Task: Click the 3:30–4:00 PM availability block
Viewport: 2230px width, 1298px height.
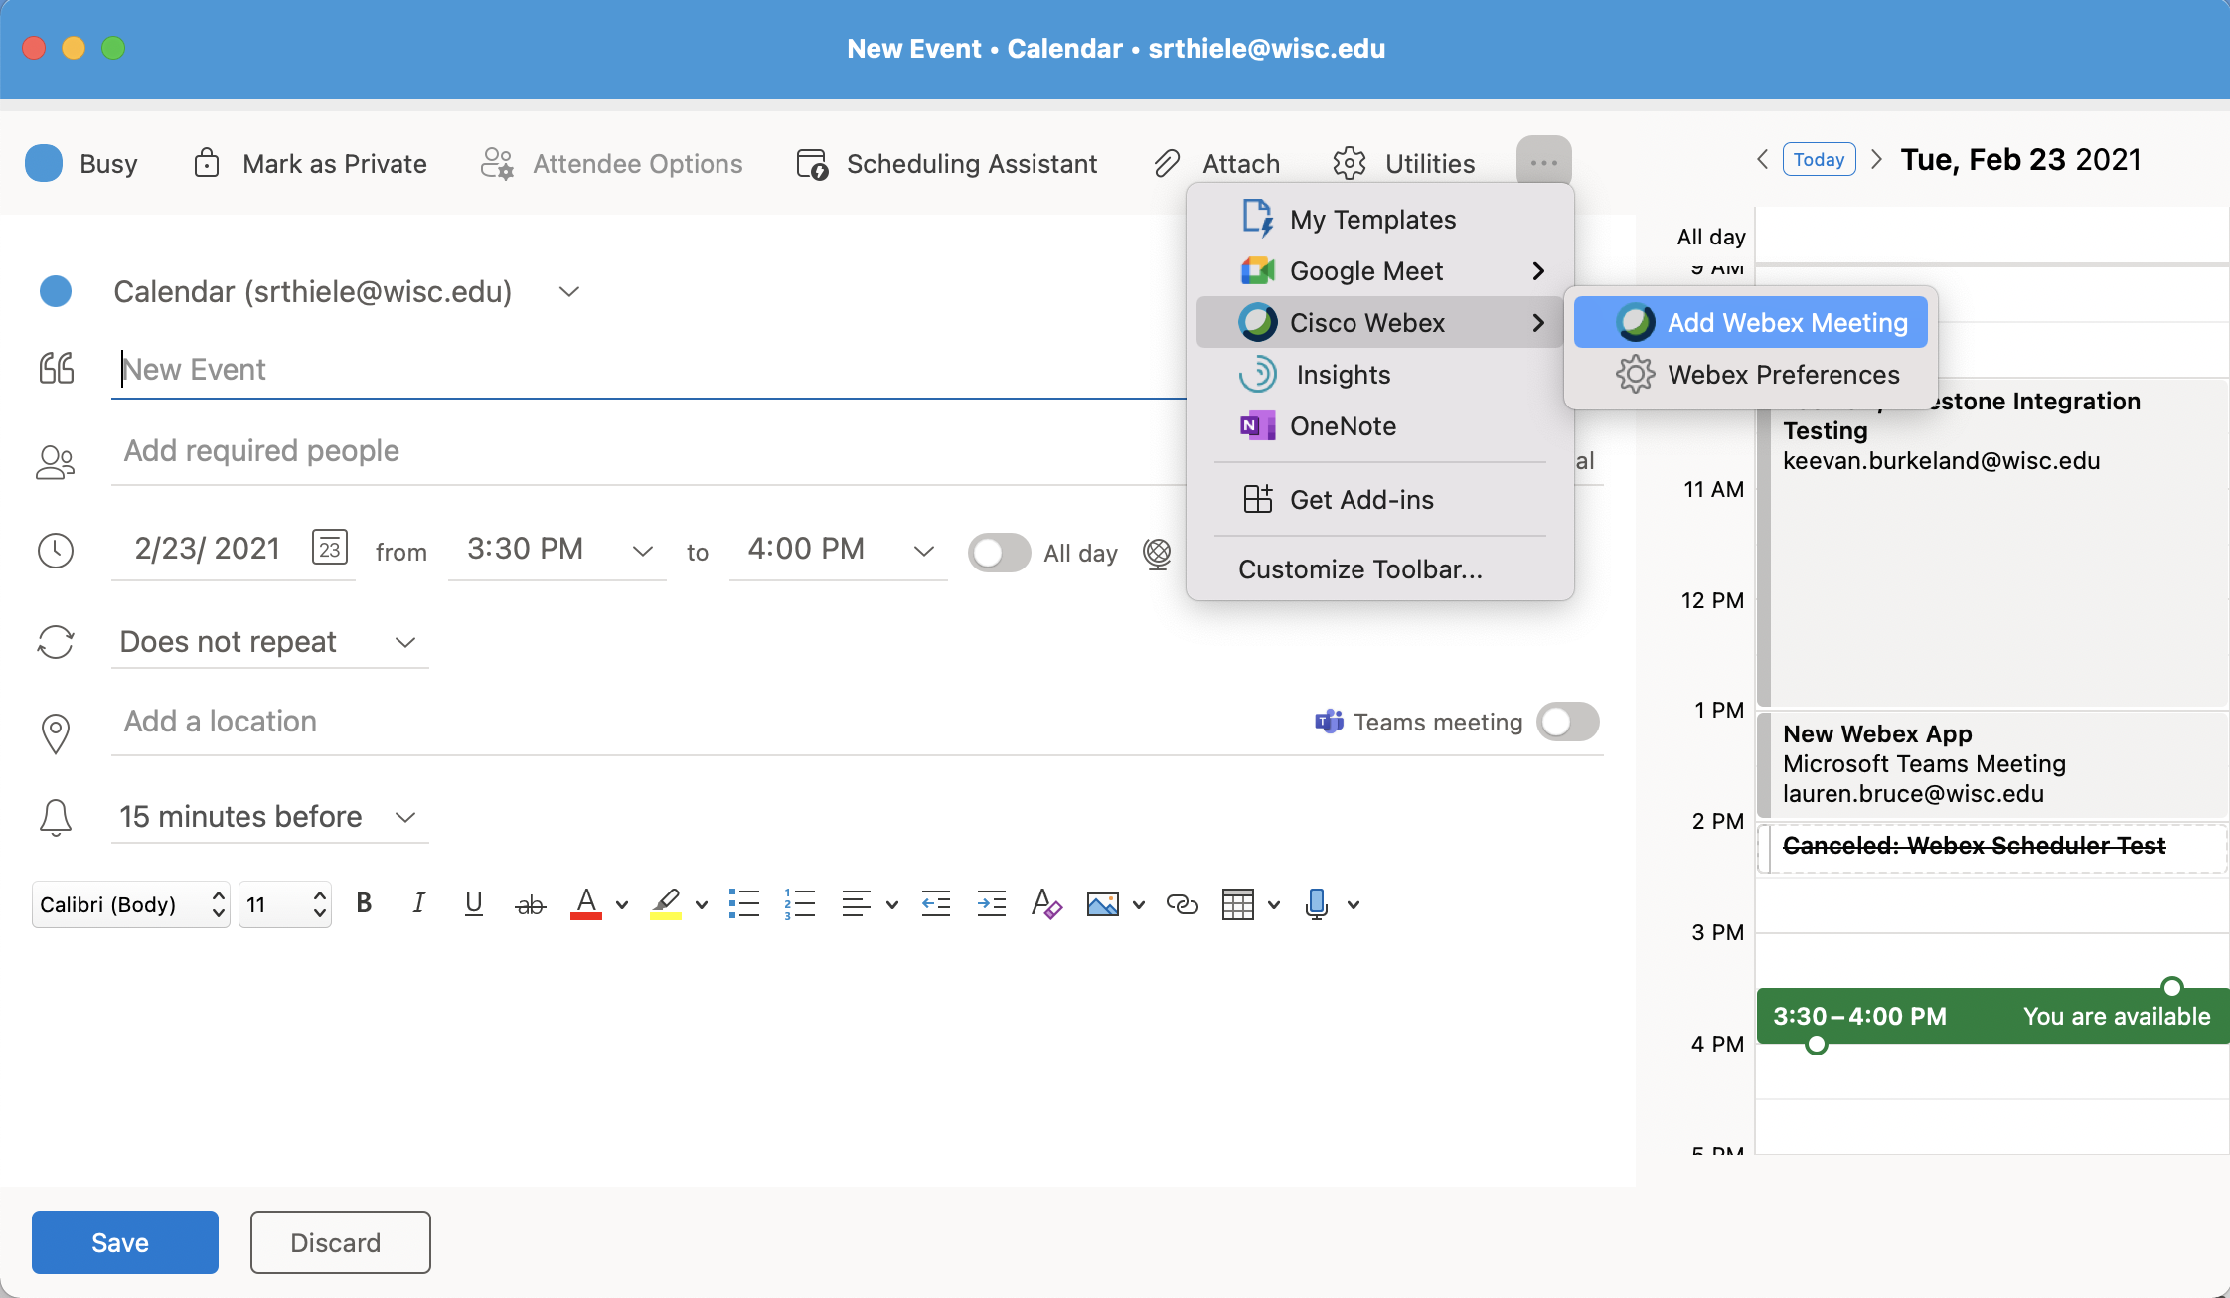Action: click(x=1991, y=1016)
